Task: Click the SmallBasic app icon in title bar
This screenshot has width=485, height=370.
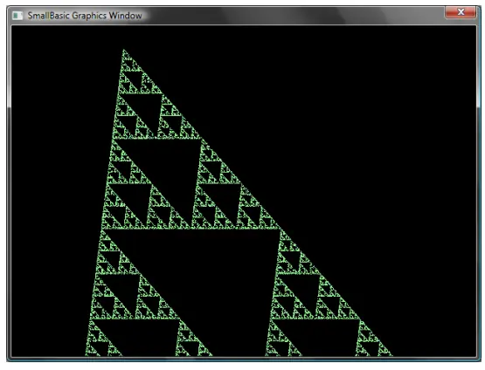Action: coord(17,16)
